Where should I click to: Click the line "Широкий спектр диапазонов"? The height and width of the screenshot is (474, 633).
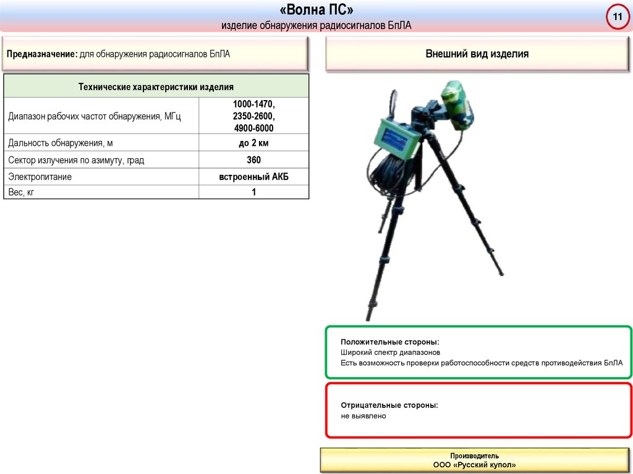pos(390,352)
